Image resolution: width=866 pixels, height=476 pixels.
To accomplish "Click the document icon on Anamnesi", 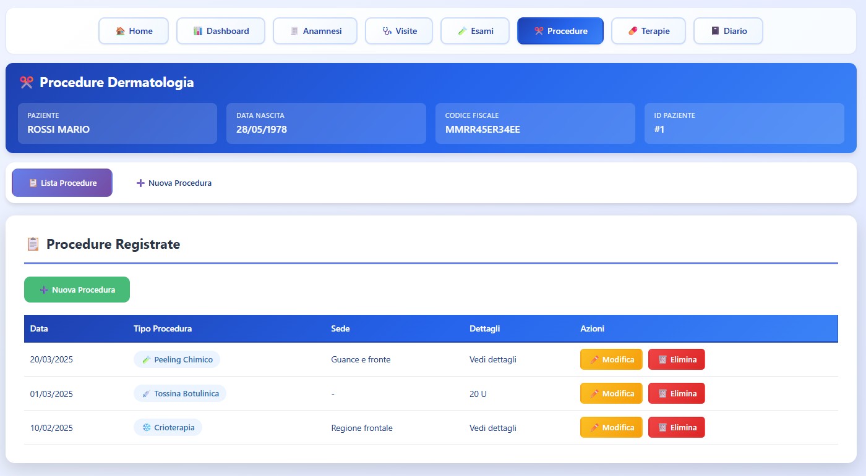I will pyautogui.click(x=294, y=31).
